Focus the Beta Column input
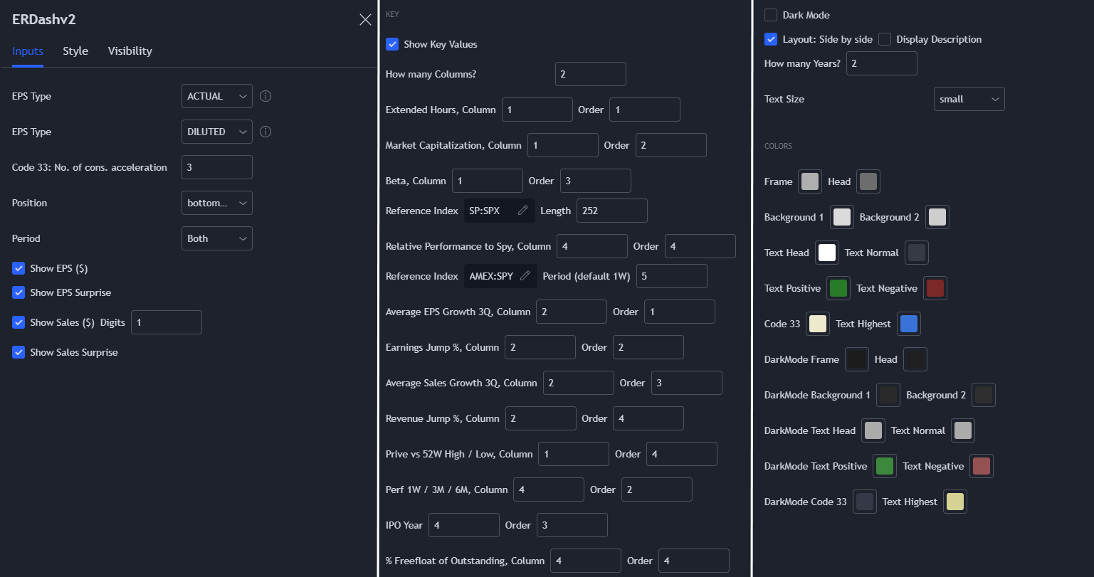 coord(488,181)
